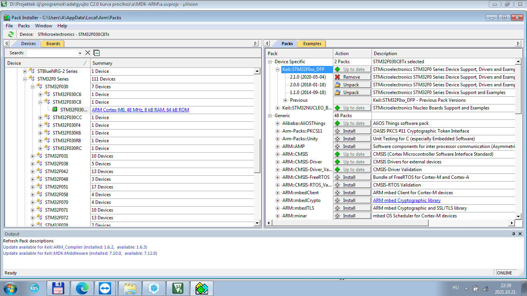Screen dimensions: 527x296
Task: Open the Pack Installer taskbar icon
Action: coord(202,288)
